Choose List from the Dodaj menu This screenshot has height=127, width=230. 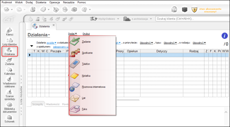92,98
